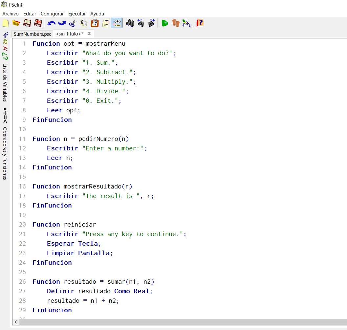Open the Ejecutar menu
Viewport: 347px width, 330px height.
coord(77,14)
